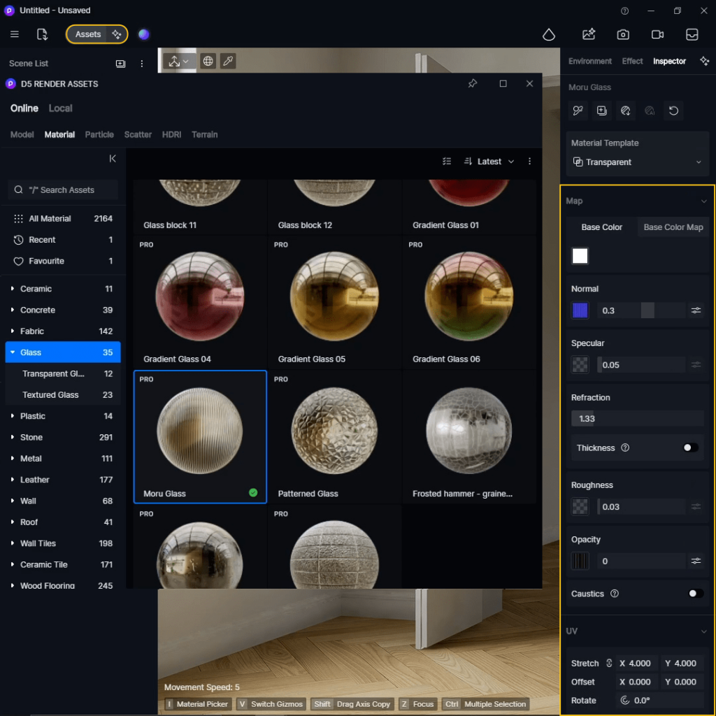The image size is (716, 716).
Task: Click the globe icon in viewport toolbar
Action: (x=208, y=62)
